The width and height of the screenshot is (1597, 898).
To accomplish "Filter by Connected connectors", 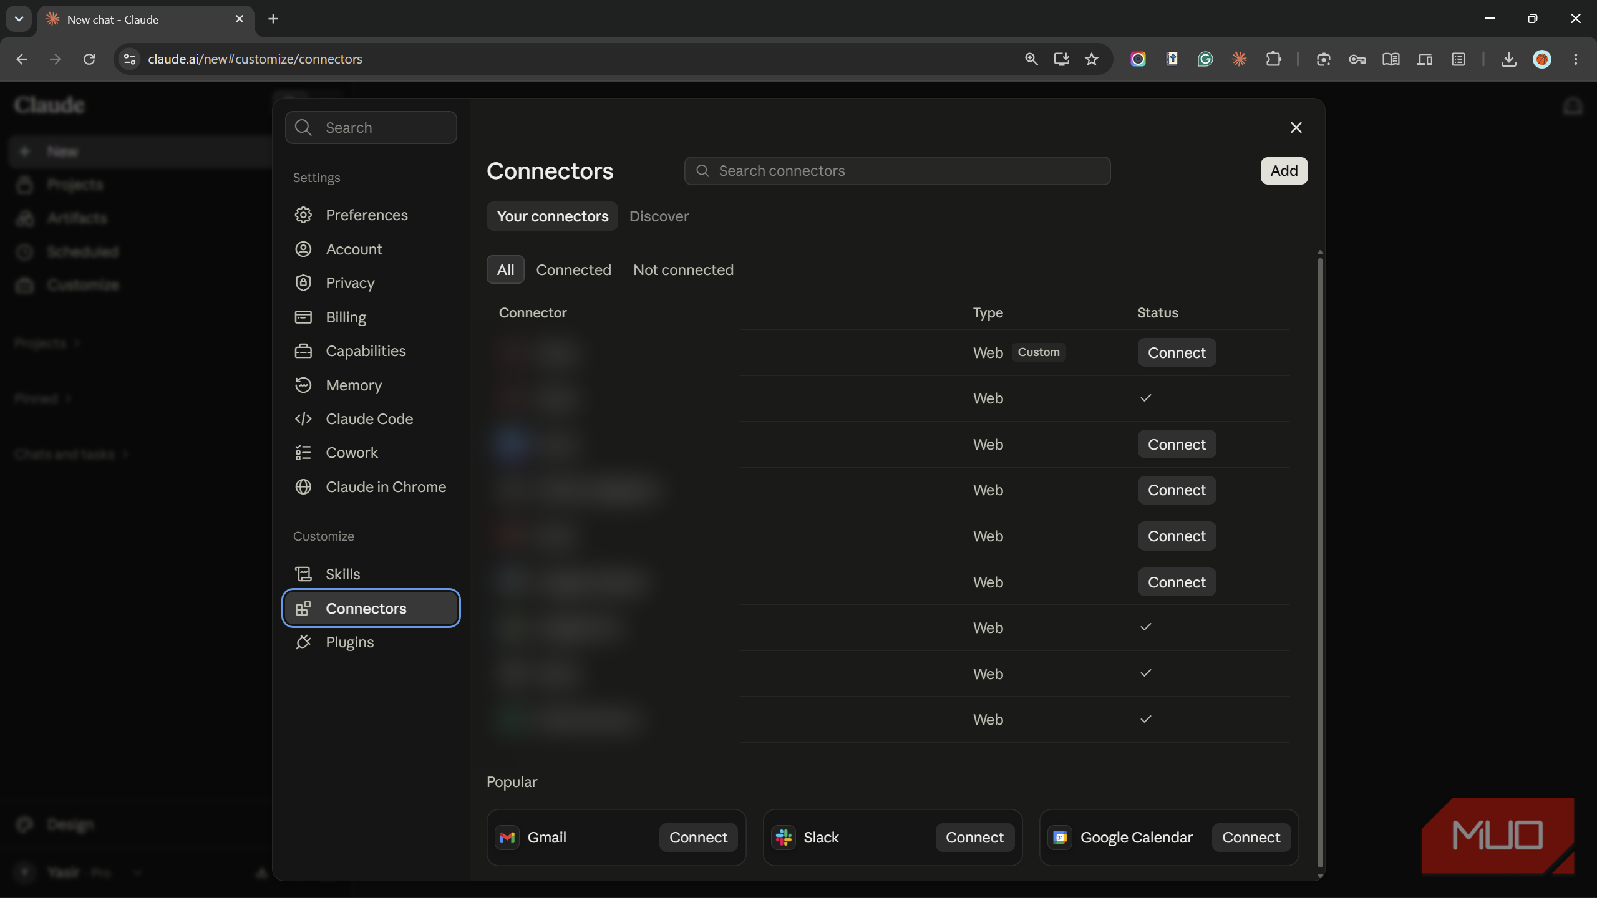I will tap(573, 270).
